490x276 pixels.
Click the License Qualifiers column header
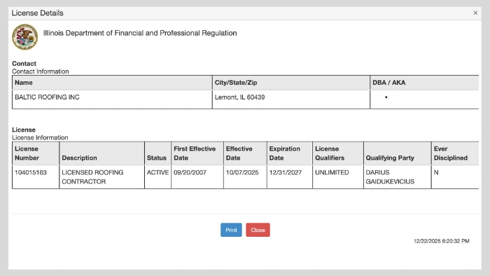(338, 153)
